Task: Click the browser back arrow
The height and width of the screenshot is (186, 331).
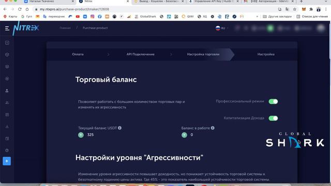Action: tap(5, 9)
